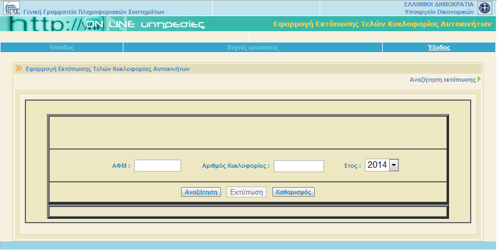The height and width of the screenshot is (250, 497).
Task: Click the Υπουργείο Οικονομικών header text
Action: point(439,11)
